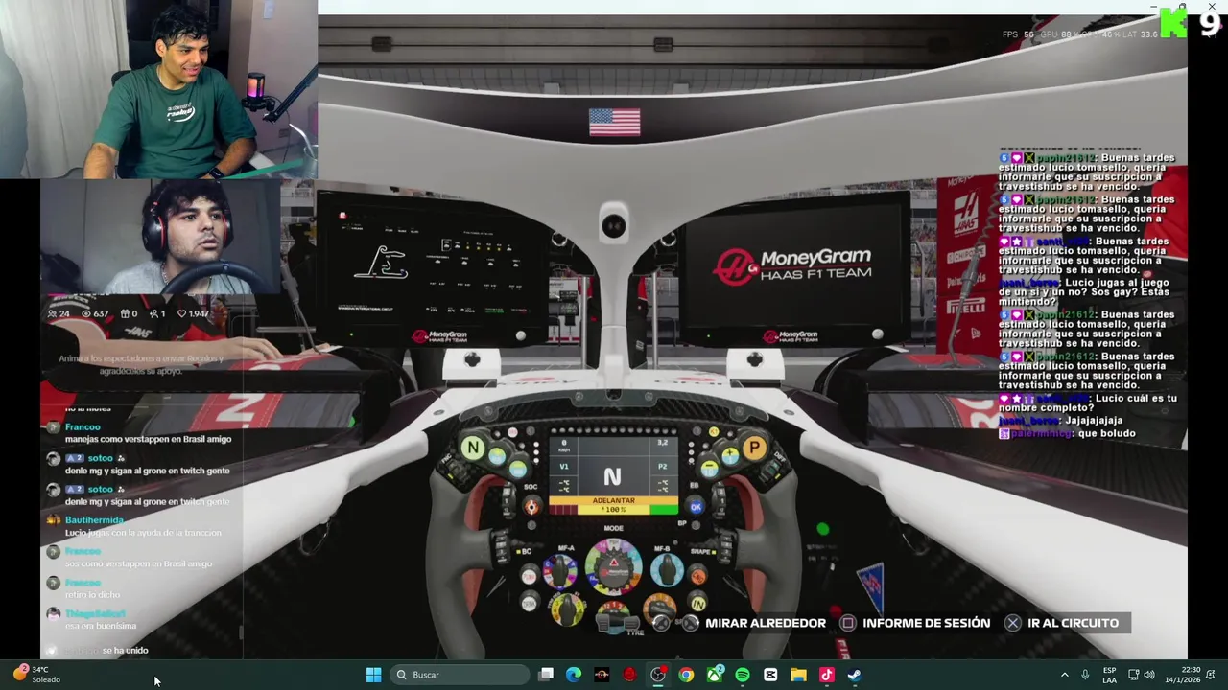Click chat message 'retiro lo dicho'

click(x=95, y=594)
